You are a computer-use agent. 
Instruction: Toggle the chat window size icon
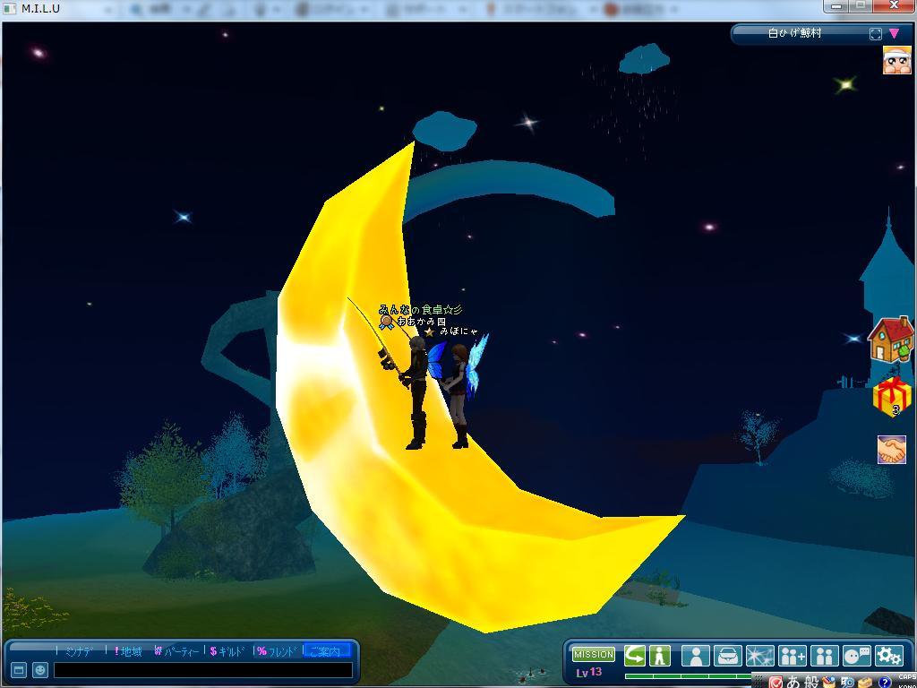19,670
